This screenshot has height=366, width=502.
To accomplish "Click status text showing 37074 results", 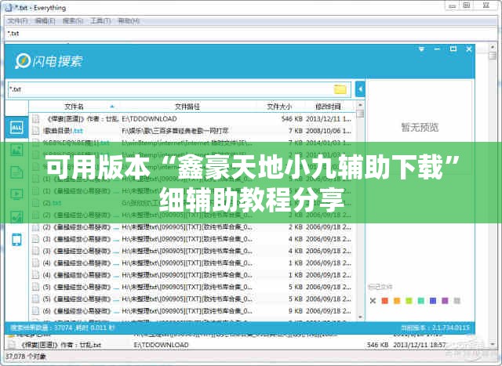I will pos(63,328).
